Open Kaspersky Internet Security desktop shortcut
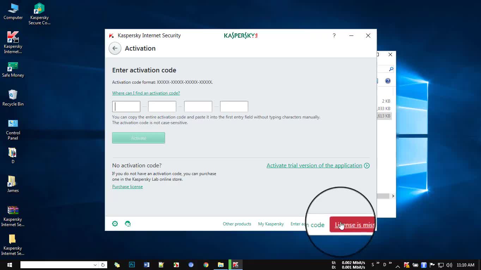 tap(13, 43)
